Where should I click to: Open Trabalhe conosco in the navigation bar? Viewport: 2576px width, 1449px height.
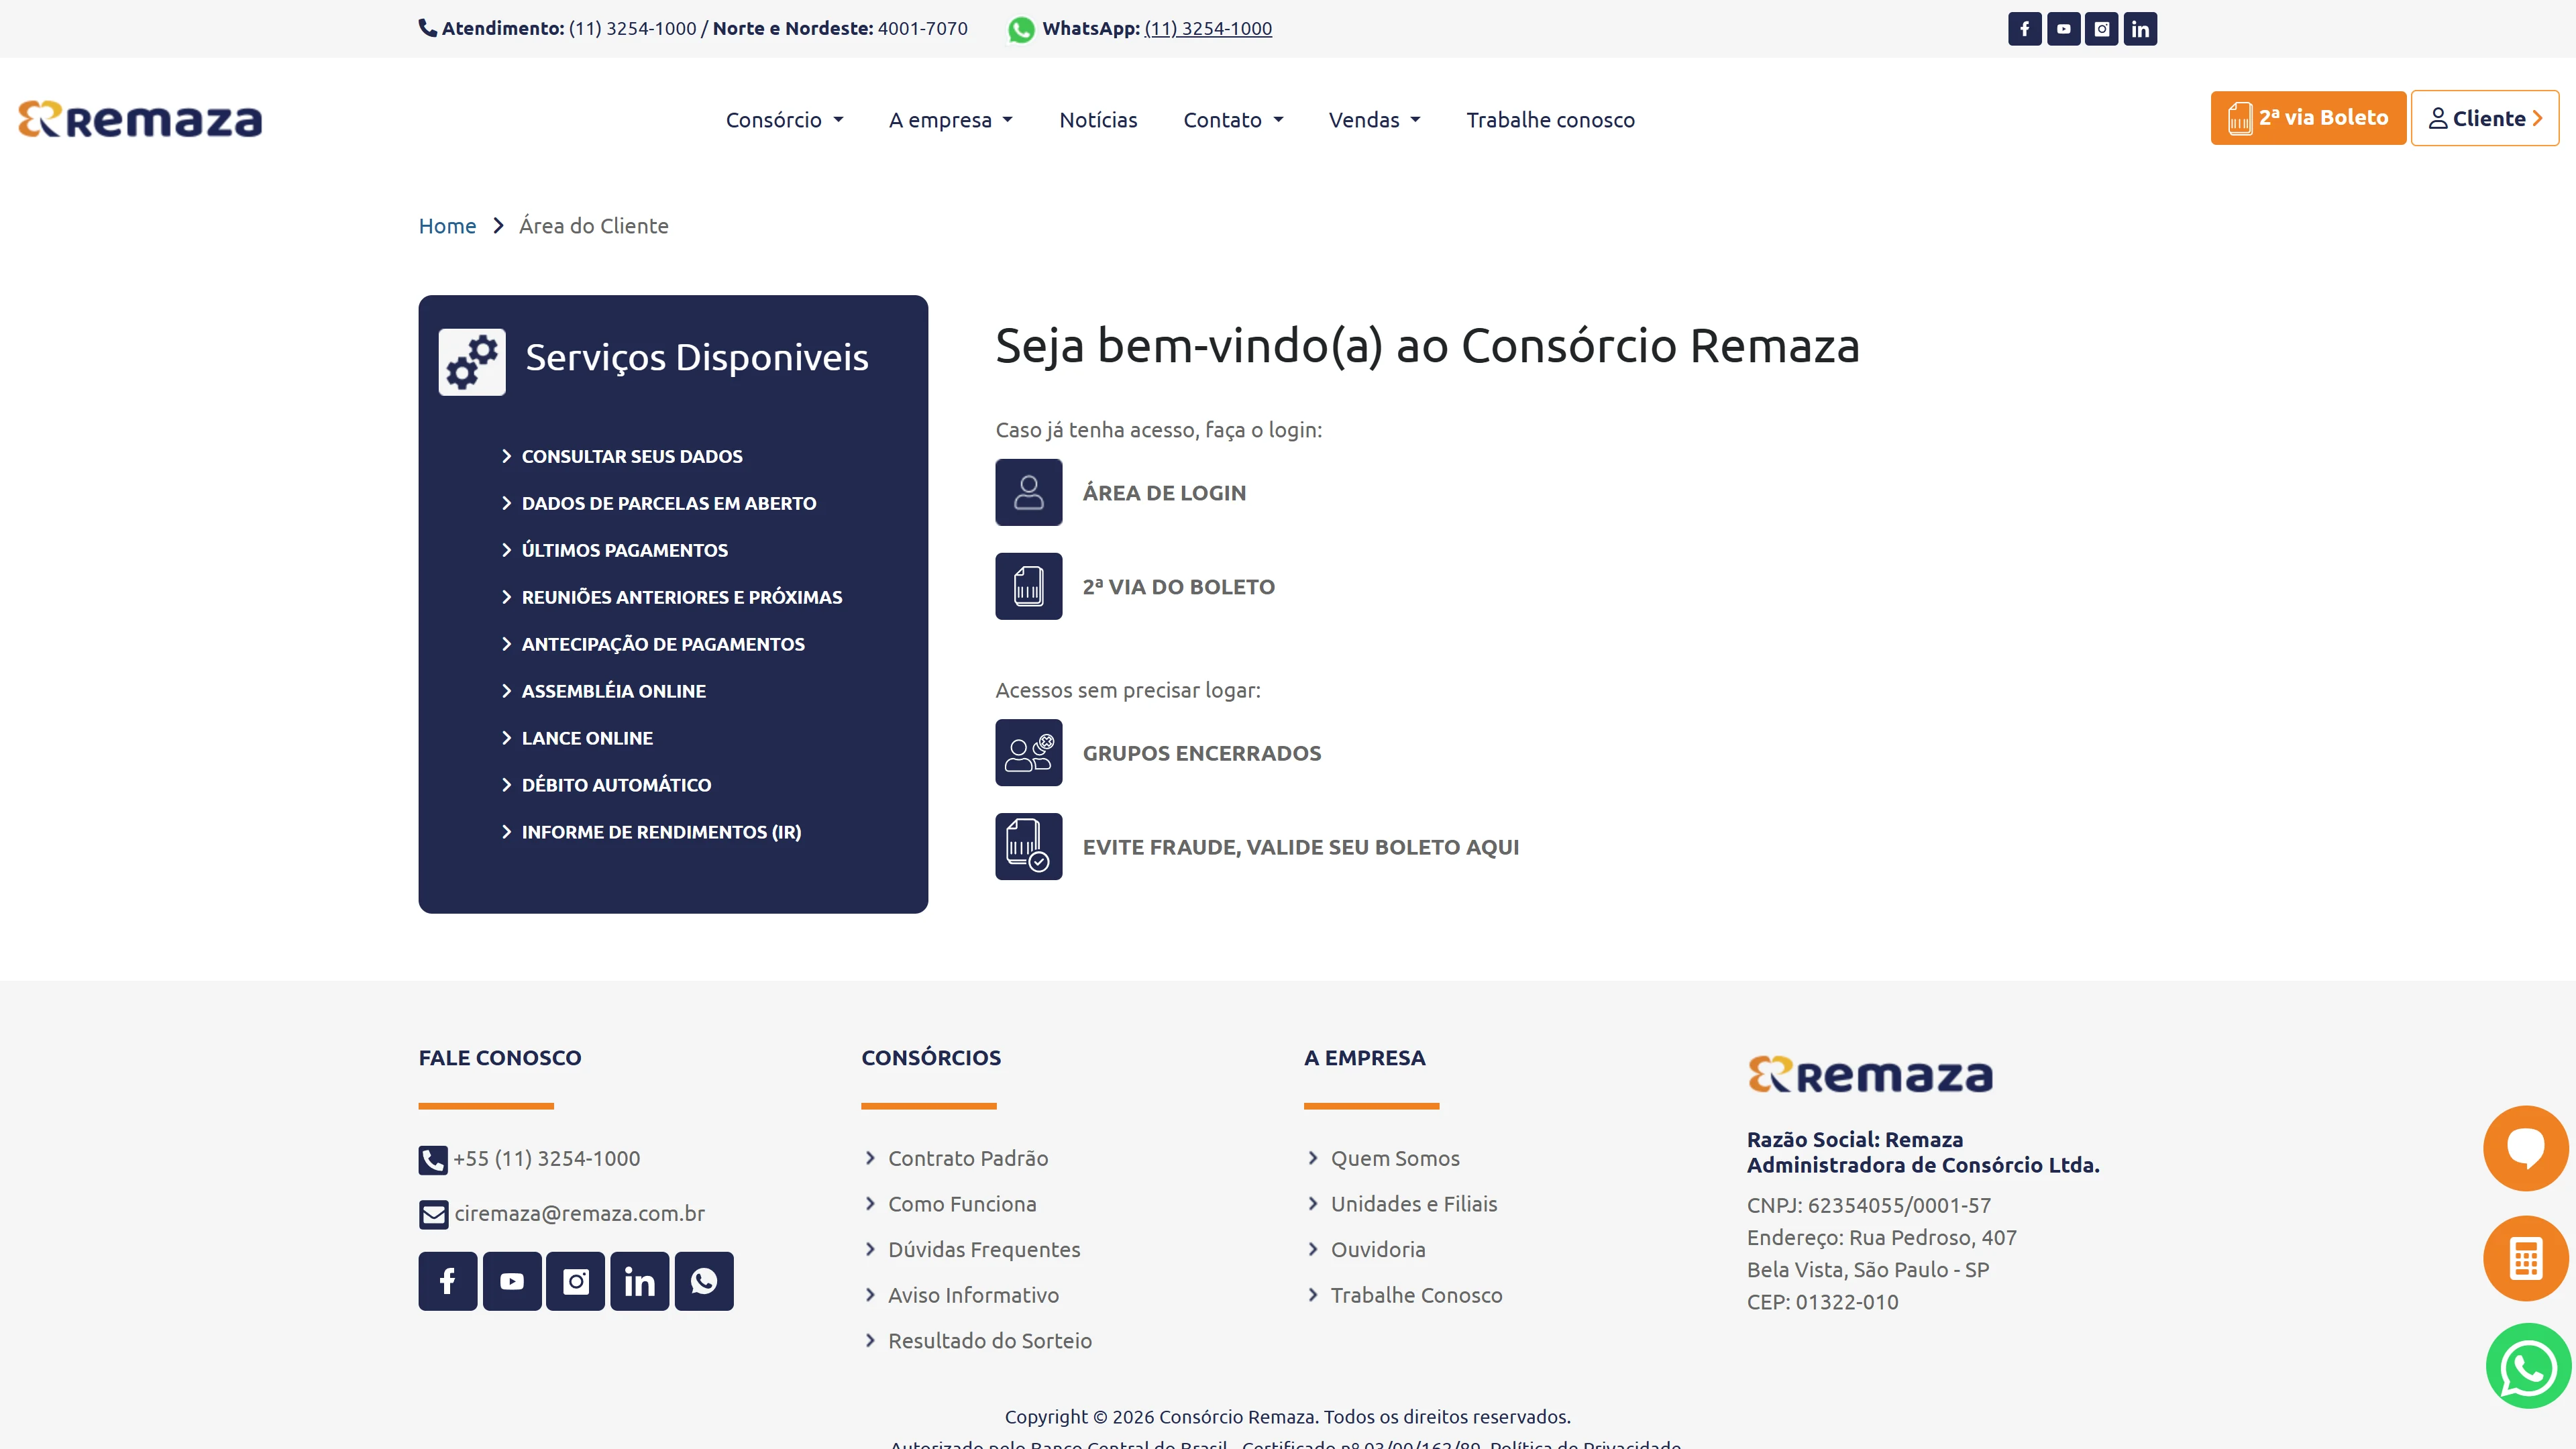click(x=1550, y=120)
